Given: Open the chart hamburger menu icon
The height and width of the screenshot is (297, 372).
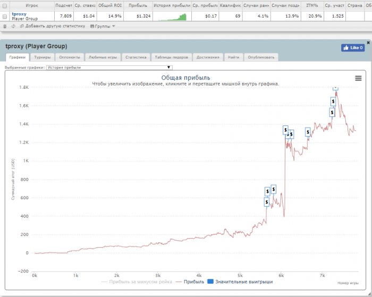Looking at the screenshot, I should click(358, 78).
